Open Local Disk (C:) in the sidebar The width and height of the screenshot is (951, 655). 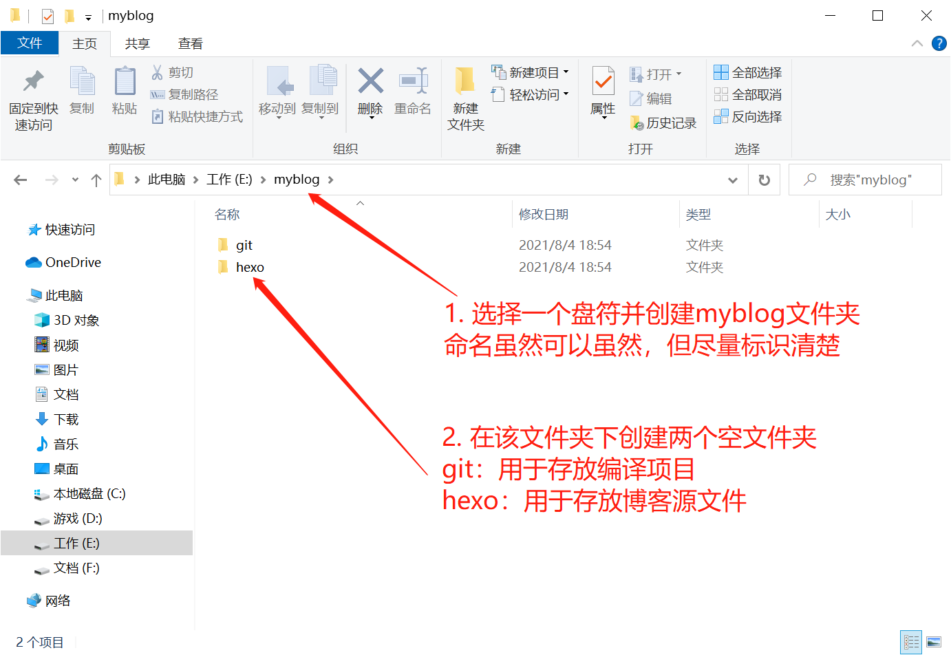[80, 494]
